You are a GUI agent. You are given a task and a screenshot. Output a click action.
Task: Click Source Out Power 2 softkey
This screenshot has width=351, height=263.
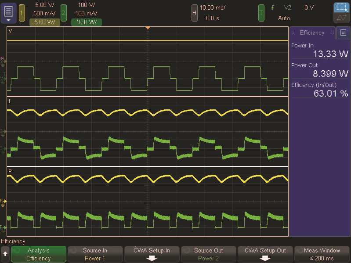click(209, 254)
